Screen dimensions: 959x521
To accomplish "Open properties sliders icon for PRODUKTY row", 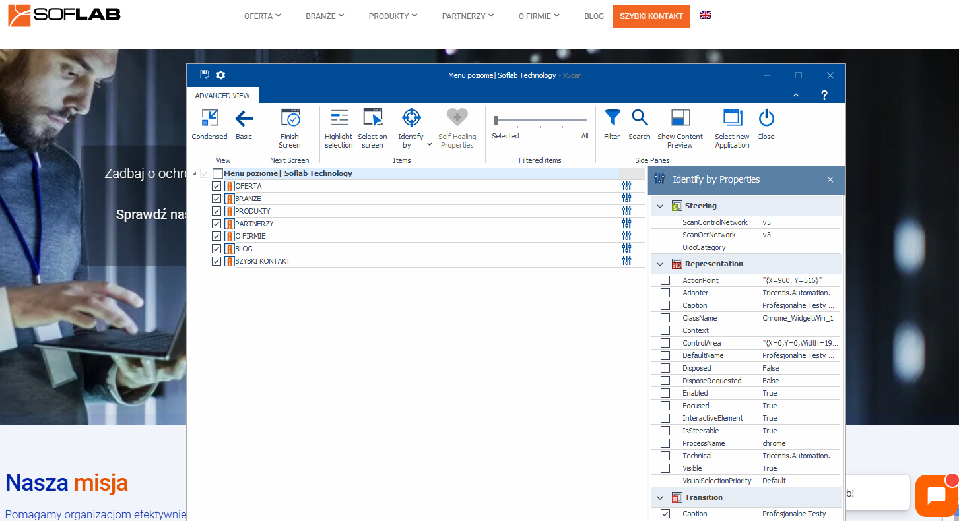I will point(627,211).
